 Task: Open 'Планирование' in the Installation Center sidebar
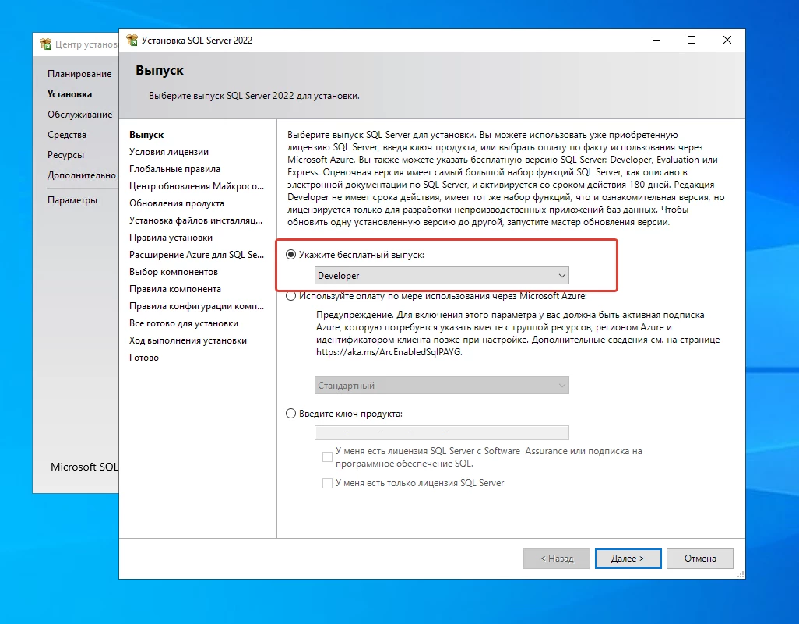point(79,74)
